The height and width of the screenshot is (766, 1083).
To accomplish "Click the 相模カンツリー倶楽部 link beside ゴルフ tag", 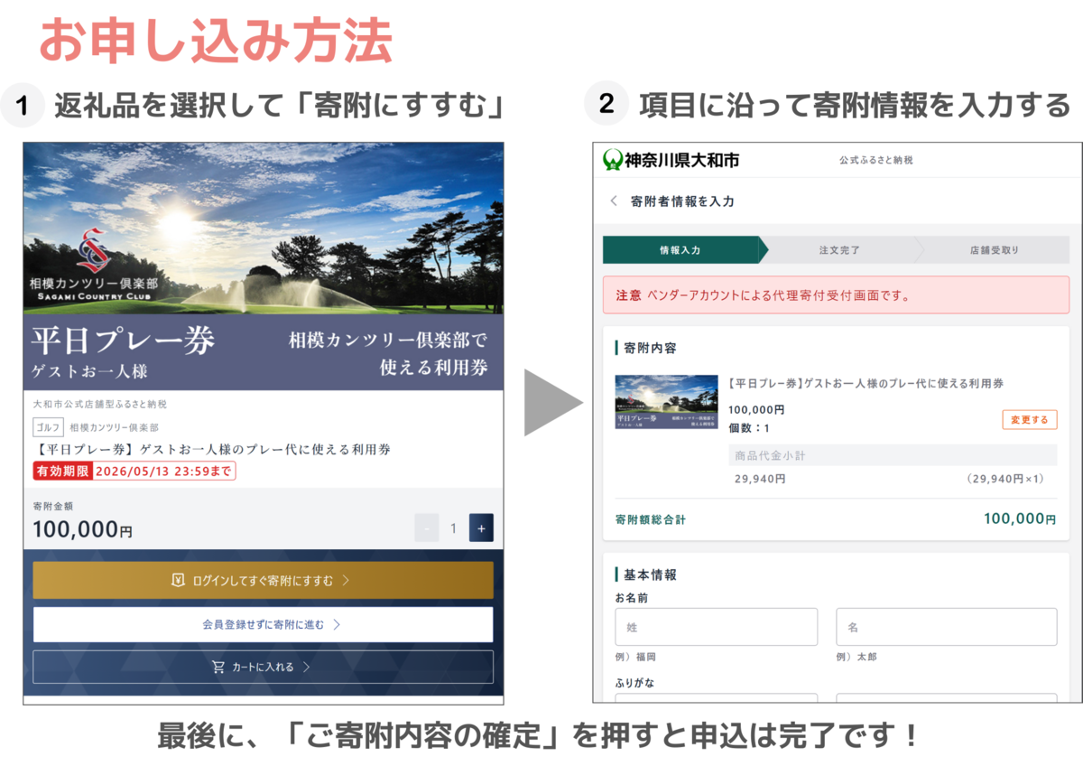I will [x=115, y=427].
